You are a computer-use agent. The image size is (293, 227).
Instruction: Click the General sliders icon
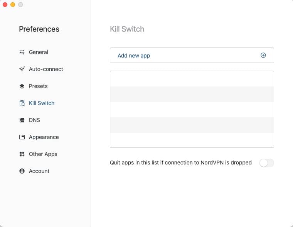coord(22,52)
